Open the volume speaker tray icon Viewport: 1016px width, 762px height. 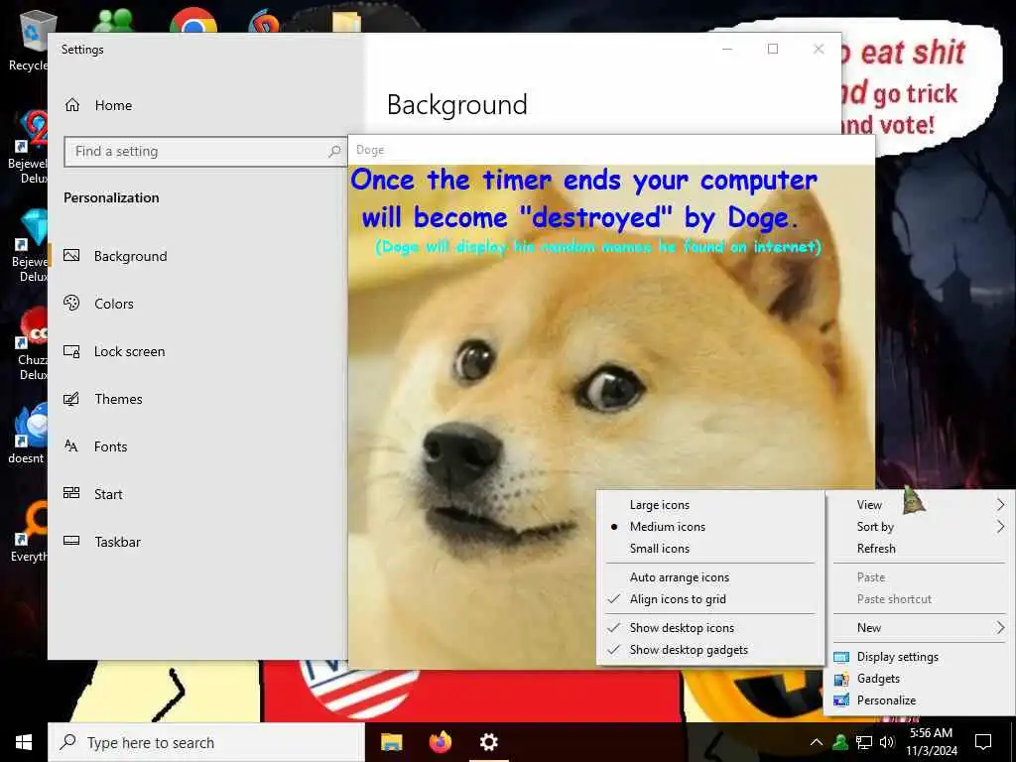887,742
